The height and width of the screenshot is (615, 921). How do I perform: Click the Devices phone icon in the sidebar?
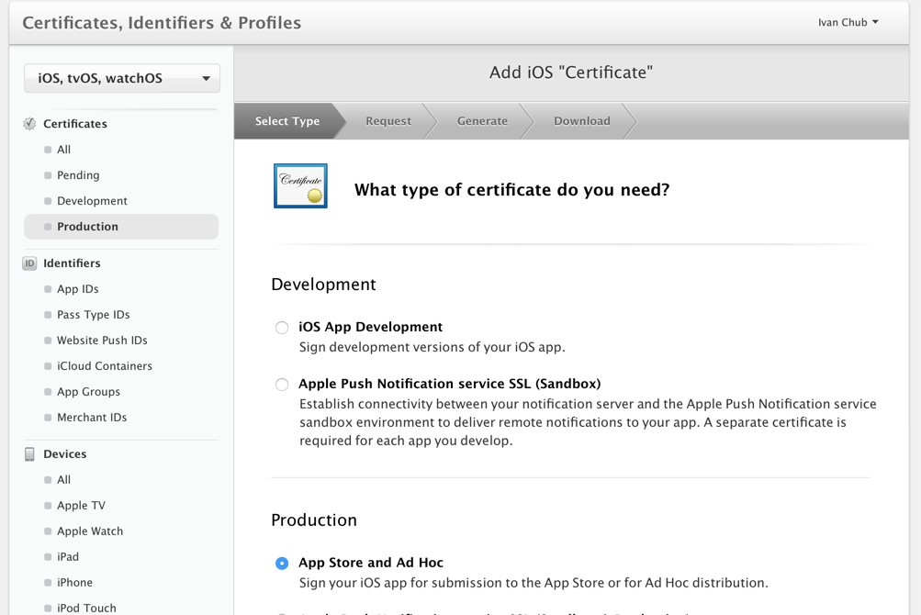click(29, 454)
